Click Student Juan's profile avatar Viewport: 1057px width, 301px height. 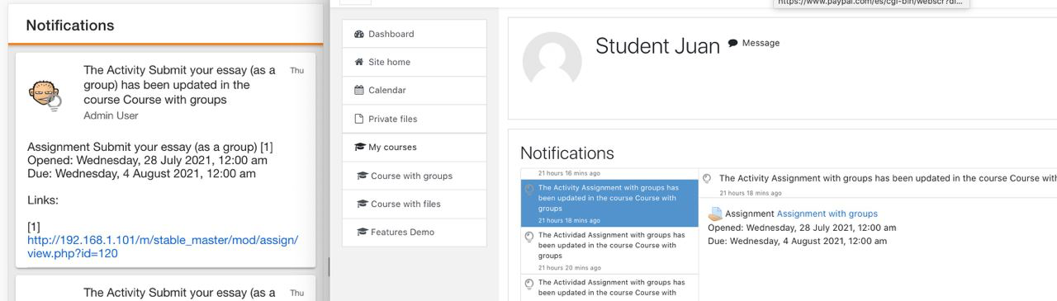tap(552, 61)
